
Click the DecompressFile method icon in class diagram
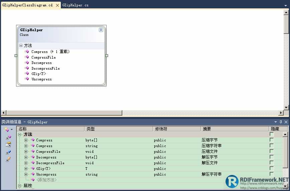[27, 68]
